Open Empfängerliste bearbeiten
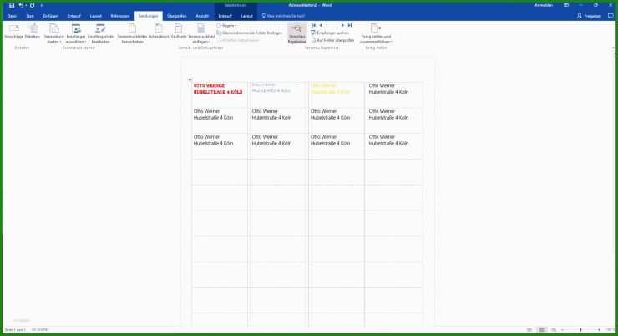This screenshot has height=336, width=618. [100, 32]
